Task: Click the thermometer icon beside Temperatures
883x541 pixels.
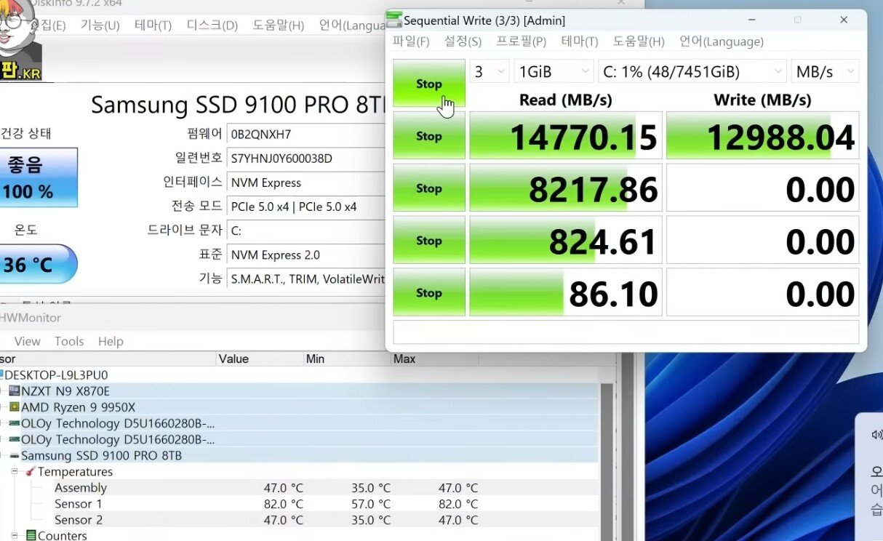Action: (x=31, y=472)
